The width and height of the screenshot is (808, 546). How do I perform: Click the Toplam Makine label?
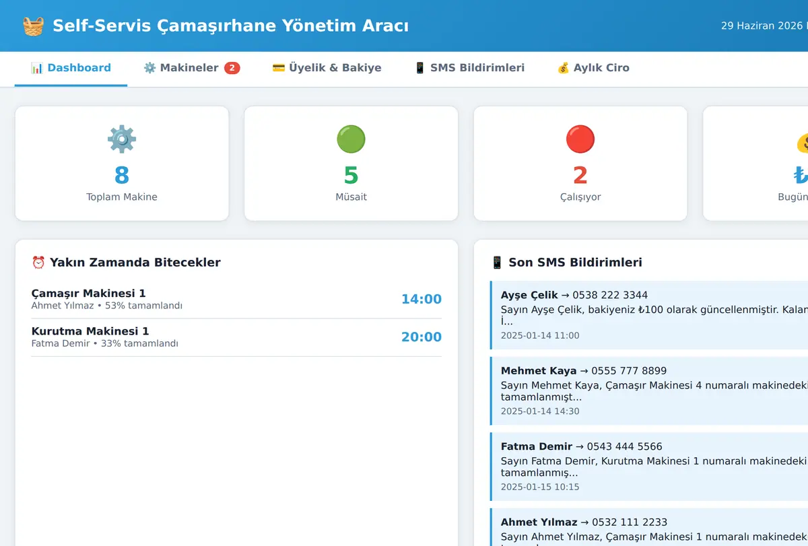tap(122, 197)
